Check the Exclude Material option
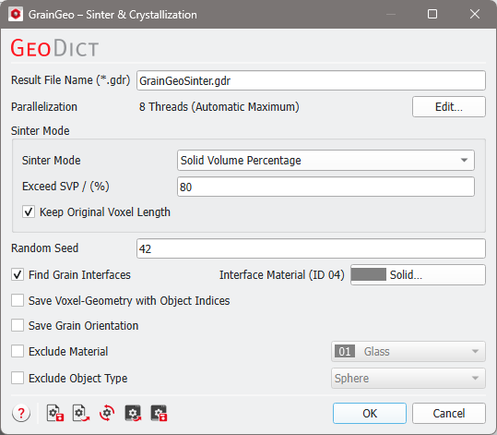The height and width of the screenshot is (435, 497). coord(18,352)
